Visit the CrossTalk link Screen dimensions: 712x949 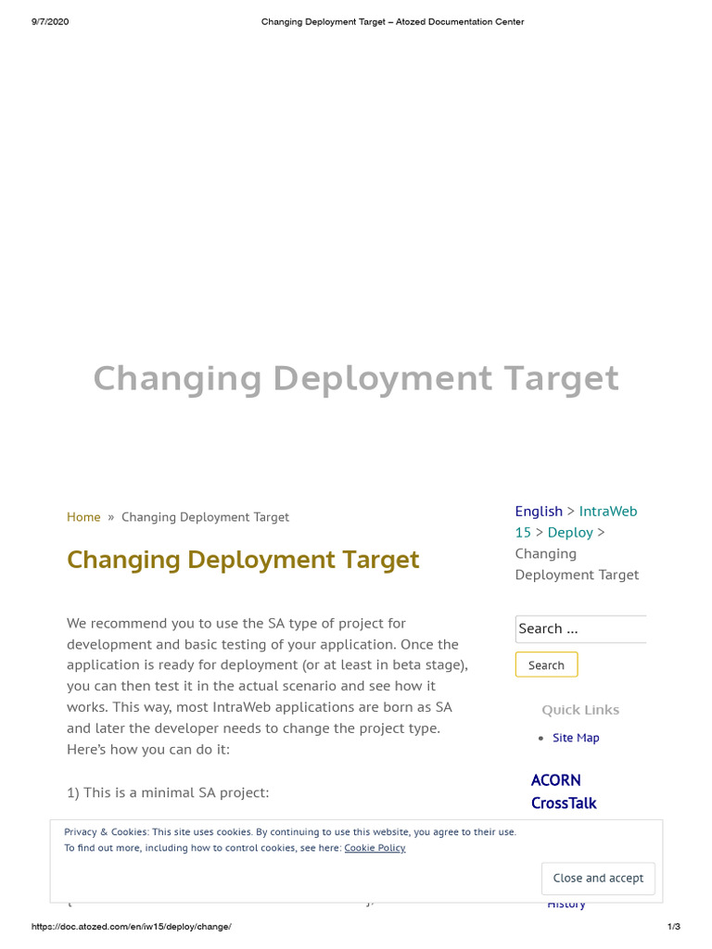coord(564,803)
